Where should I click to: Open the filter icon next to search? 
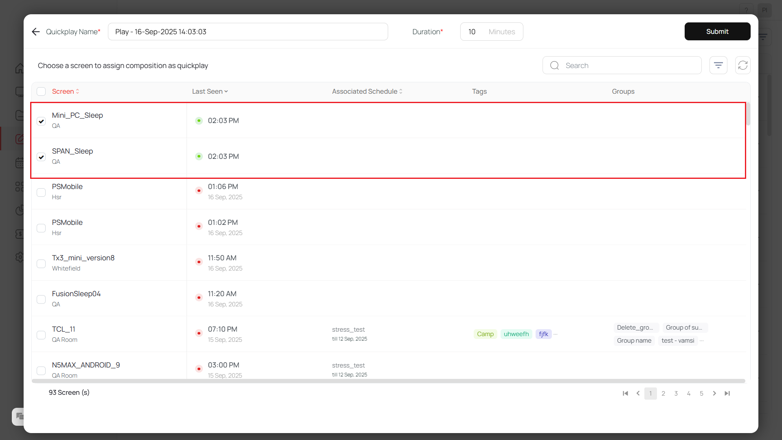click(718, 65)
